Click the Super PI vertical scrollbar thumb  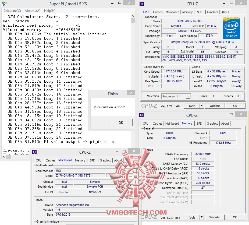pyautogui.click(x=133, y=20)
